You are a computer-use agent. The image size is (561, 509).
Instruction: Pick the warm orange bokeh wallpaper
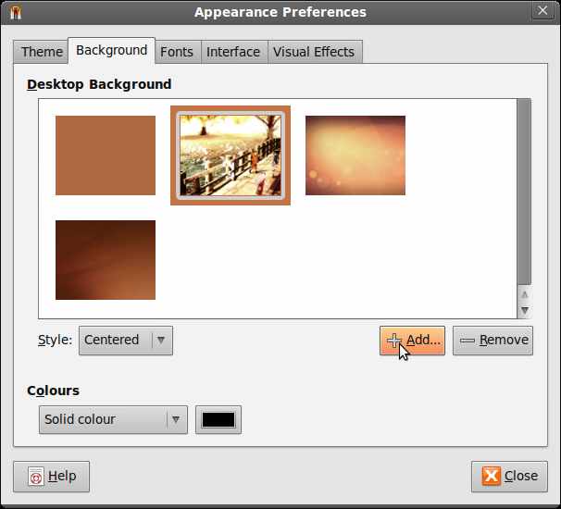pyautogui.click(x=355, y=155)
